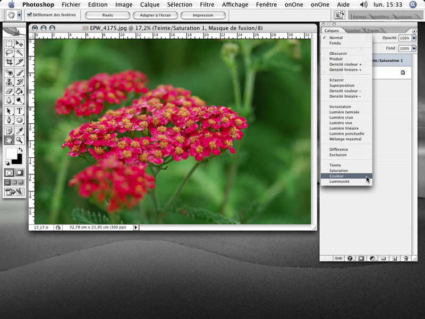Switch to Standard edit mode
425x319 pixels.
[9, 173]
